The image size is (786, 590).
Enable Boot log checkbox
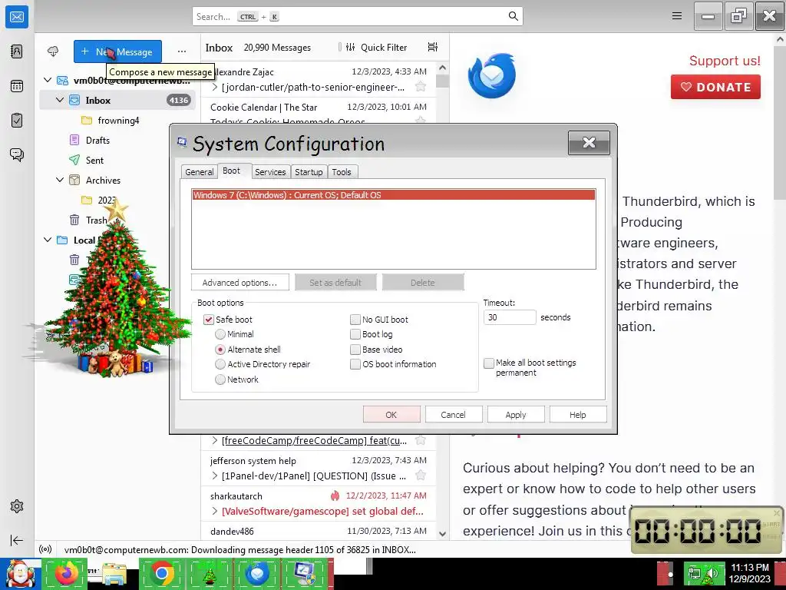click(355, 334)
